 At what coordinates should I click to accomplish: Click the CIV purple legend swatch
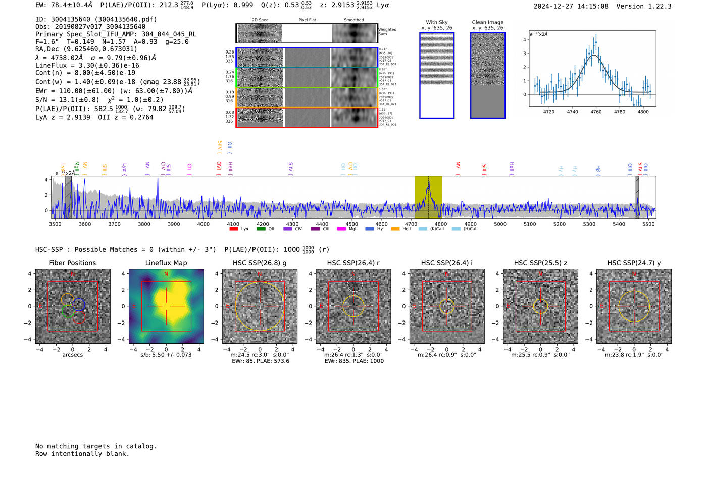point(288,229)
